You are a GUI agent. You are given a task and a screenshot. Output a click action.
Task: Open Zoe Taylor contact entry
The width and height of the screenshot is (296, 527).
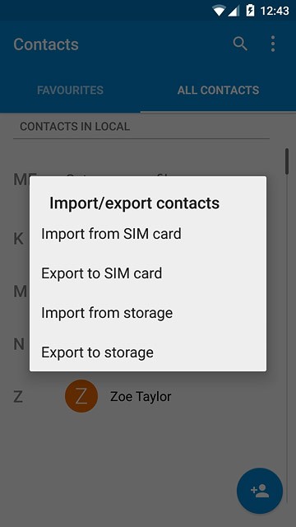tap(141, 397)
